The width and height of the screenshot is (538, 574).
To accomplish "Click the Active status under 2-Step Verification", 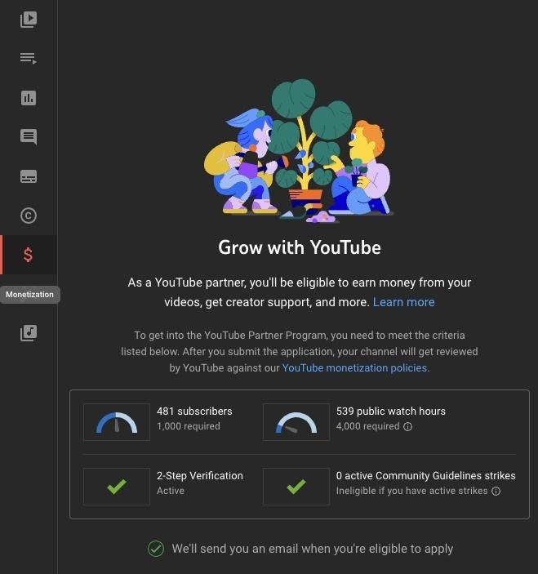I will 171,491.
